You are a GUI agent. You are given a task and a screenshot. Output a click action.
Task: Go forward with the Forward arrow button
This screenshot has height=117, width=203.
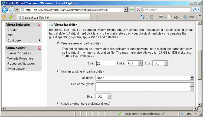pyautogui.click(x=12, y=10)
